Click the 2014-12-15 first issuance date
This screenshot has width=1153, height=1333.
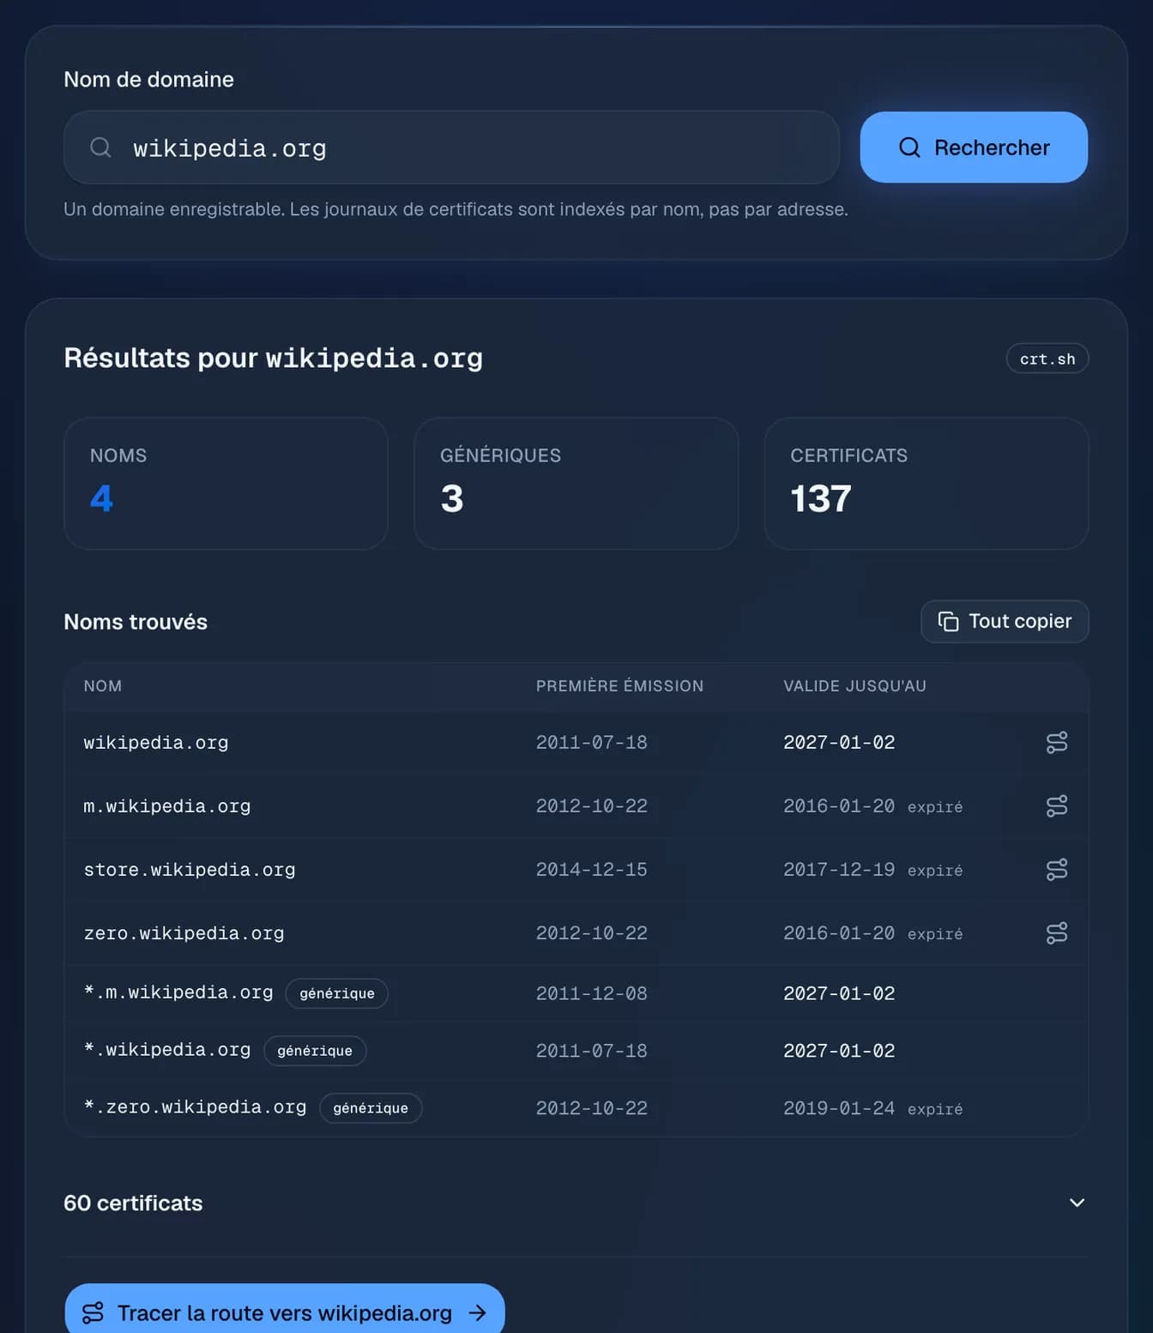[592, 870]
